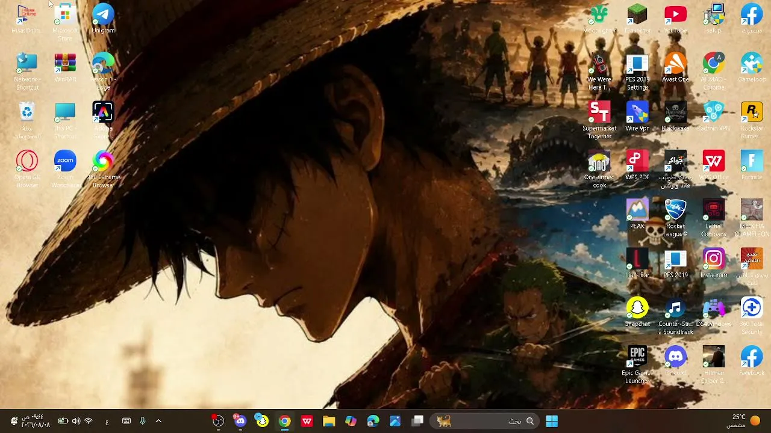Open Task View from the taskbar
771x433 pixels.
click(417, 421)
